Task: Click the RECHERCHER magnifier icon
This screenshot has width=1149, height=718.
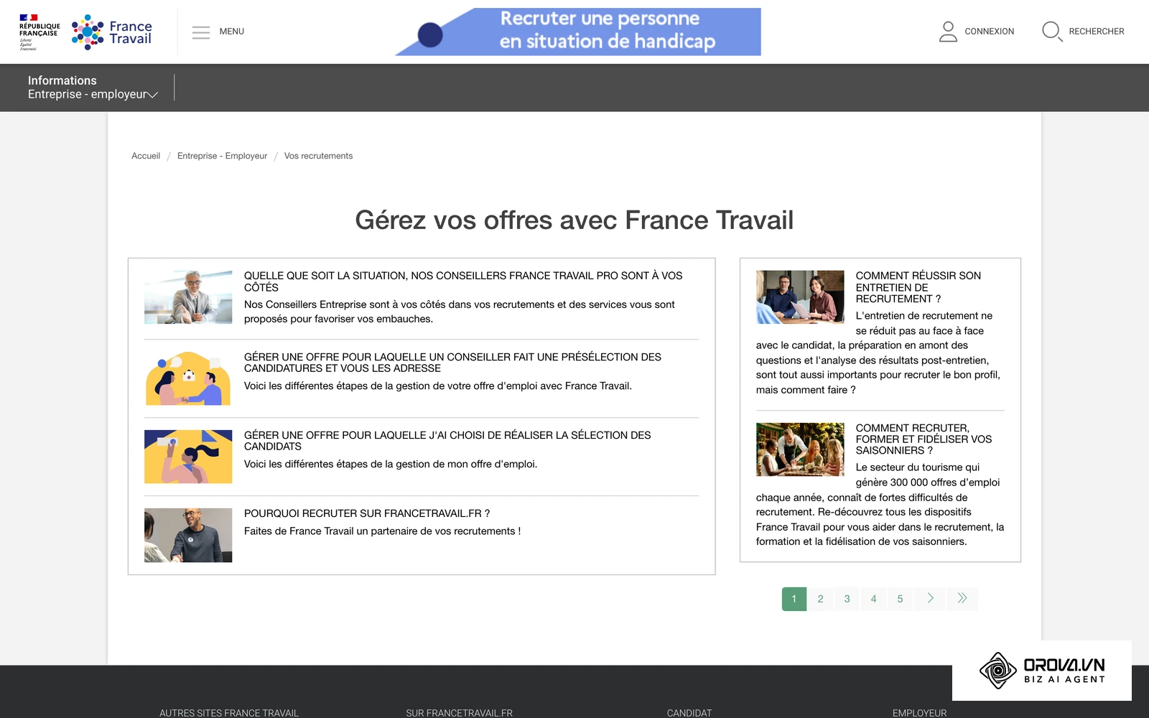Action: click(x=1052, y=32)
